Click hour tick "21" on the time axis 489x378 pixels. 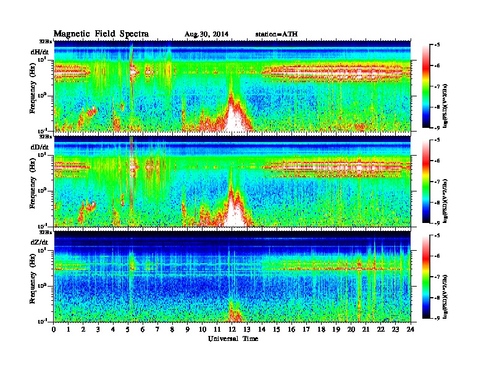click(x=366, y=329)
